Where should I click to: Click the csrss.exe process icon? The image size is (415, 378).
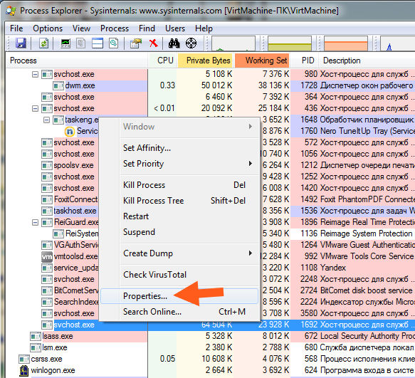(24, 359)
